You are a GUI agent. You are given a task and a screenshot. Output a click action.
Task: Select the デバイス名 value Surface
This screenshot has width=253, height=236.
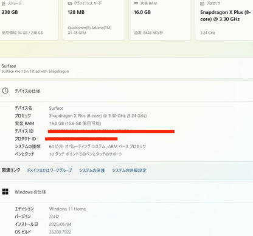click(56, 108)
